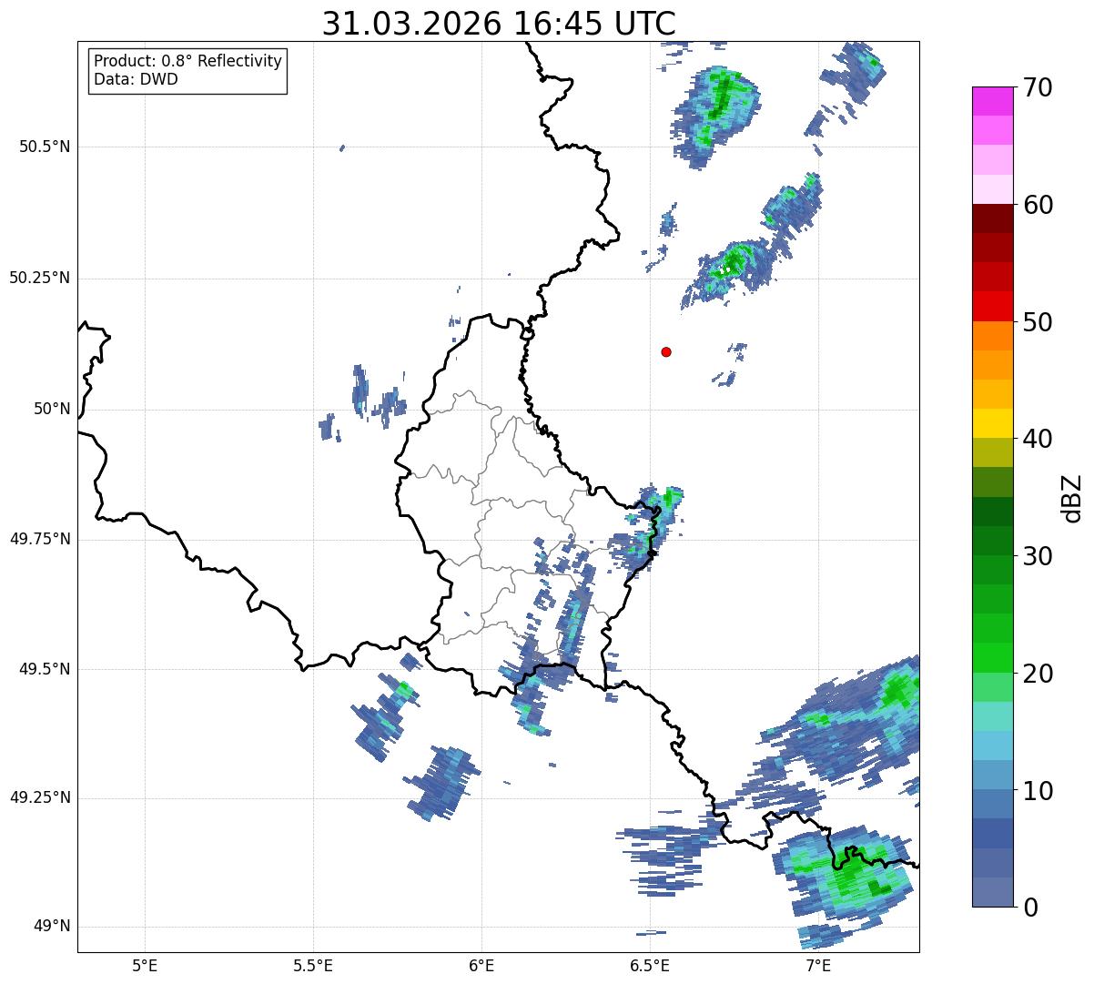Screen dimensions: 1094x984
Task: Click the title "31.03.2026 16:45 UTC"
Action: coord(499,24)
